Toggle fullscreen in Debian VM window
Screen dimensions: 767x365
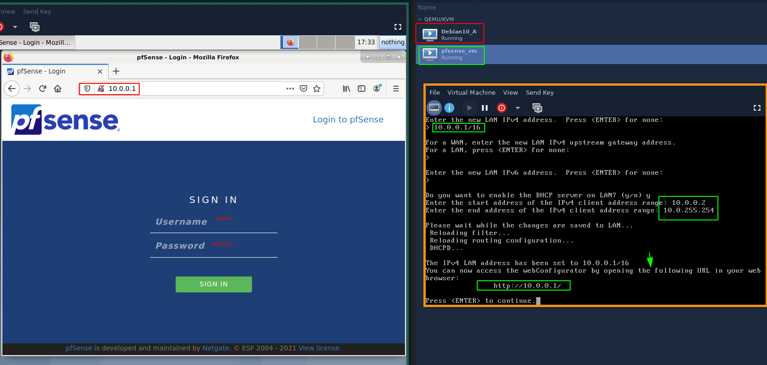coord(398,27)
